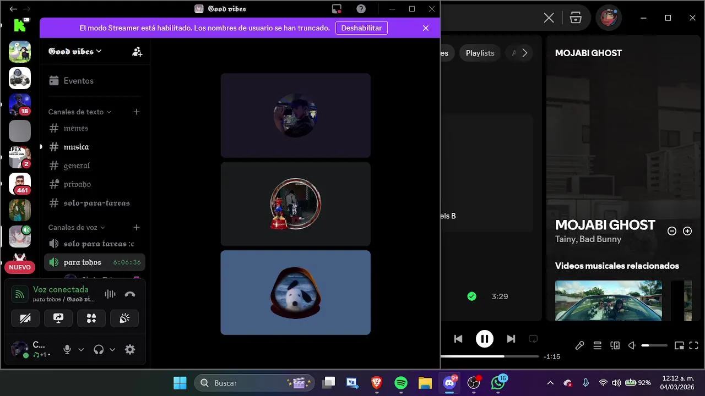Pause playback in Spotify
Viewport: 705px width, 396px height.
click(x=485, y=339)
